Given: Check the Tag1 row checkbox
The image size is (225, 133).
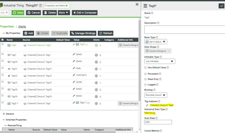Looking at the screenshot, I should [x=2, y=54].
